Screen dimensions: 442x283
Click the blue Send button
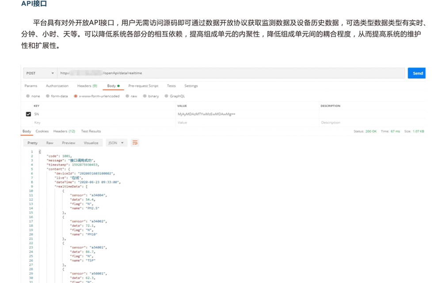coord(417,73)
